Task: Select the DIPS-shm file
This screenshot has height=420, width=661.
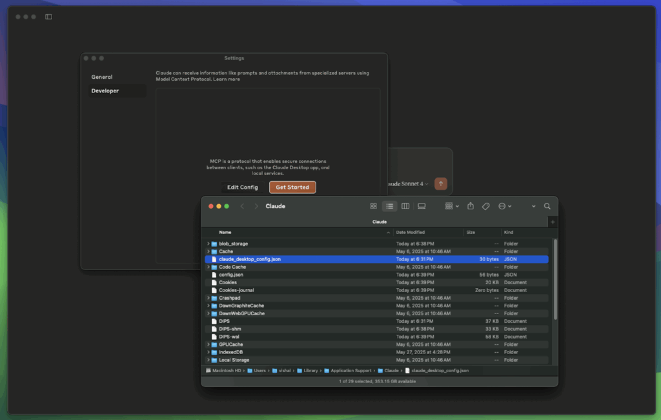Action: coord(376,329)
